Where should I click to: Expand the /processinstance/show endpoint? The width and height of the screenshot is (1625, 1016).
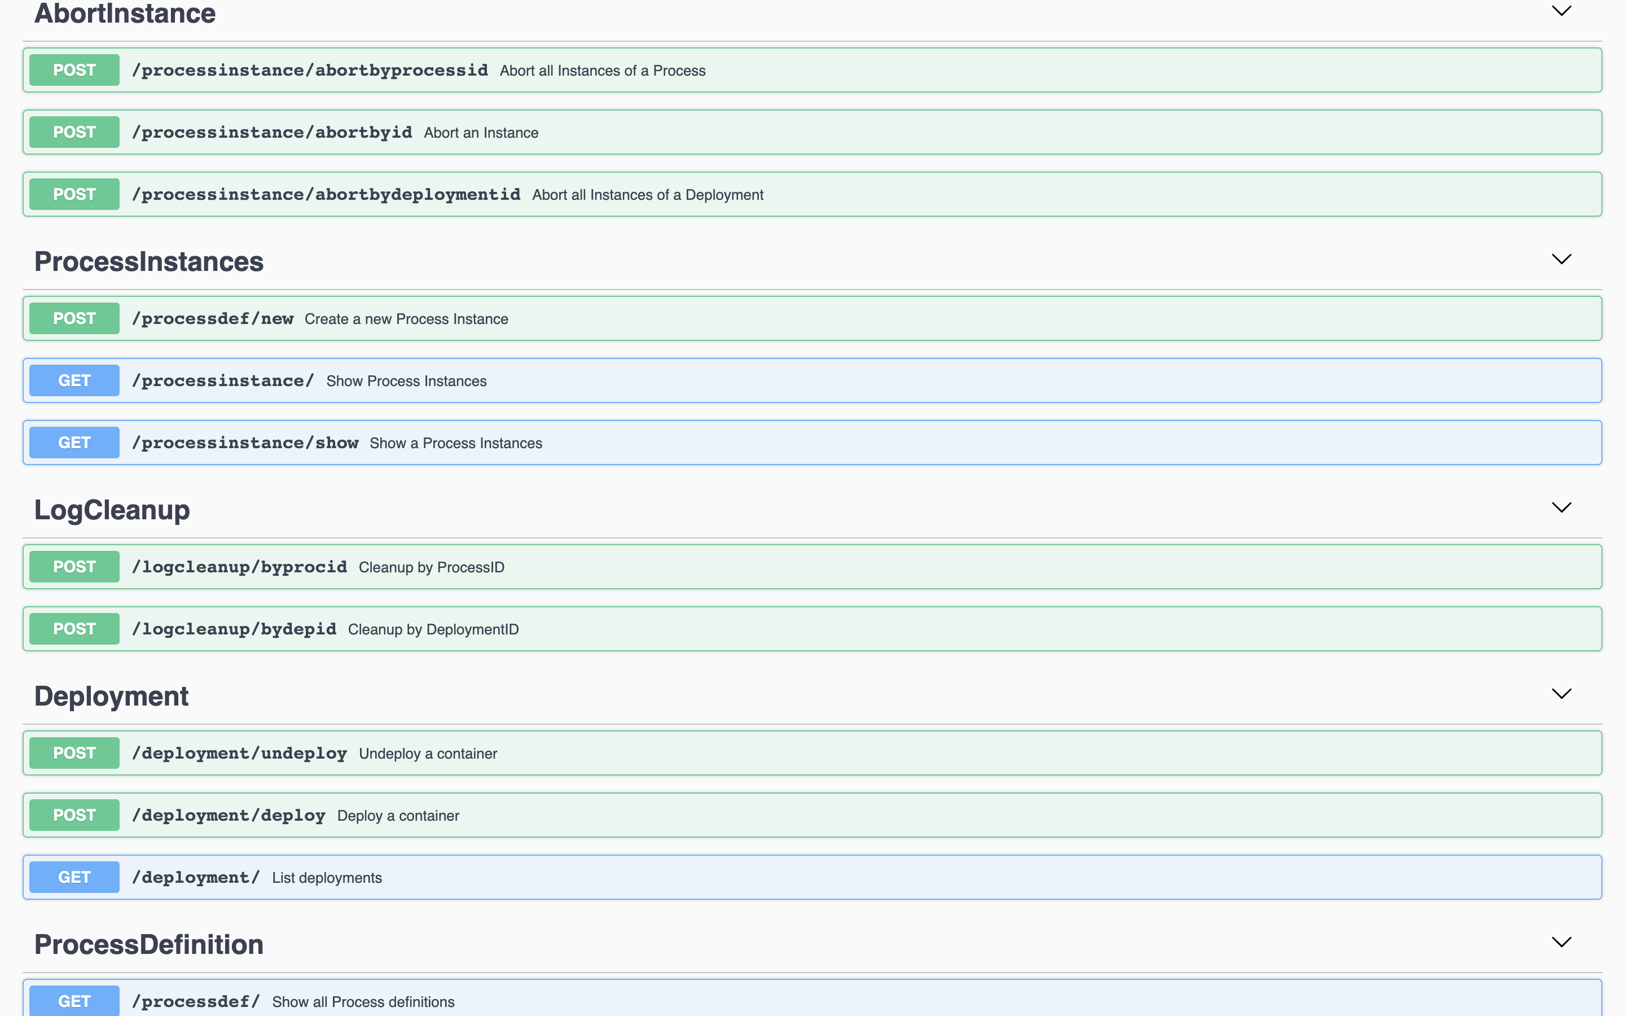pos(245,443)
